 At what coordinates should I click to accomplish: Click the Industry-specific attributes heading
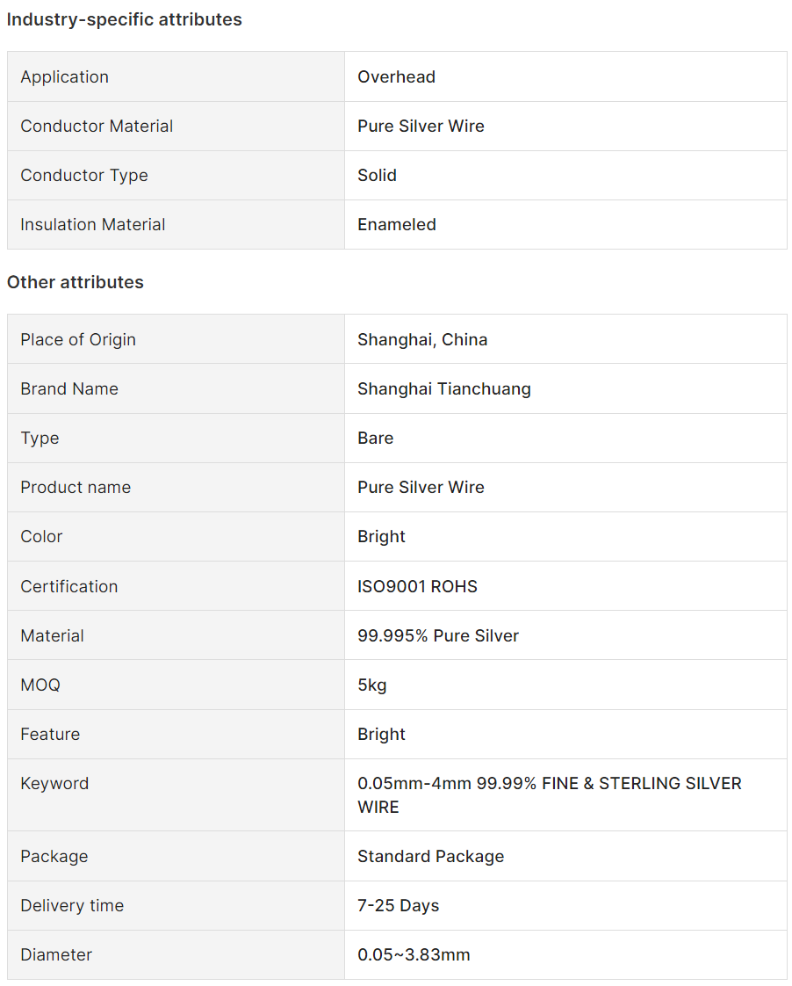tap(125, 19)
